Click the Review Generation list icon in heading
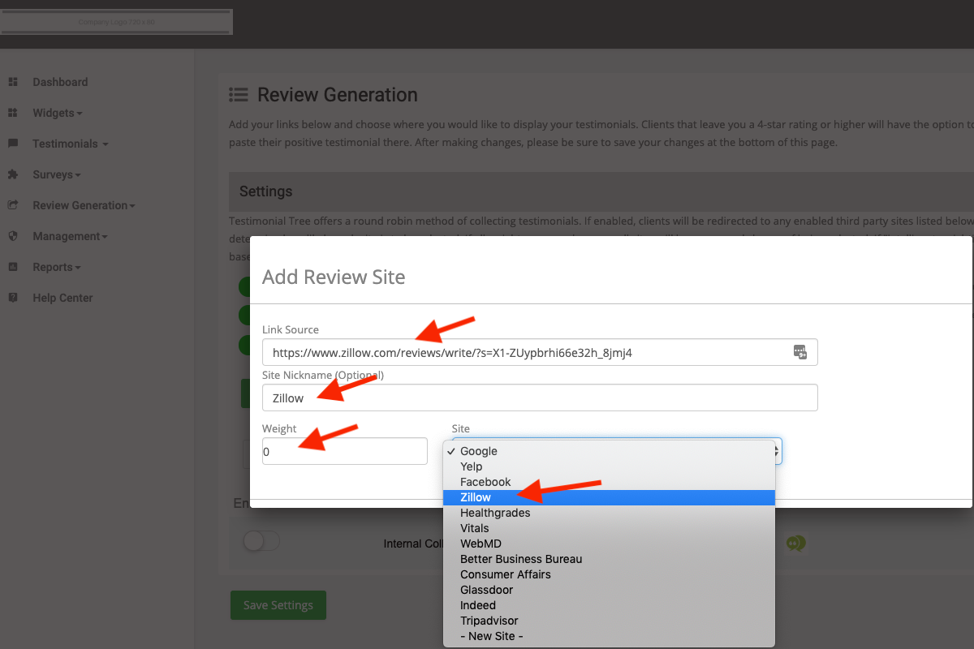Image resolution: width=974 pixels, height=649 pixels. tap(239, 95)
